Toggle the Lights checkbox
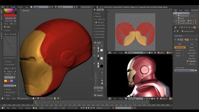 (x=95, y=43)
